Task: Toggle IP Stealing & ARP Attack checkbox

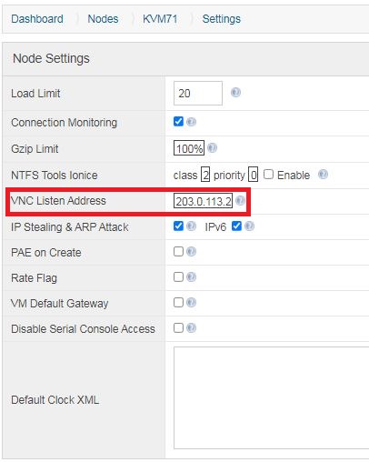Action: pyautogui.click(x=178, y=226)
